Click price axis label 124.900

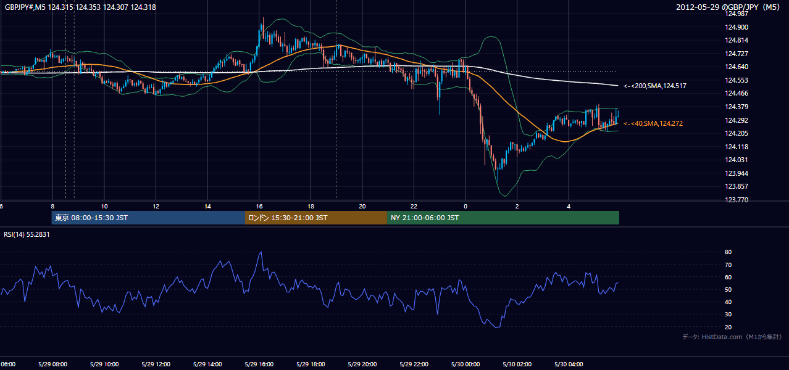pos(736,27)
